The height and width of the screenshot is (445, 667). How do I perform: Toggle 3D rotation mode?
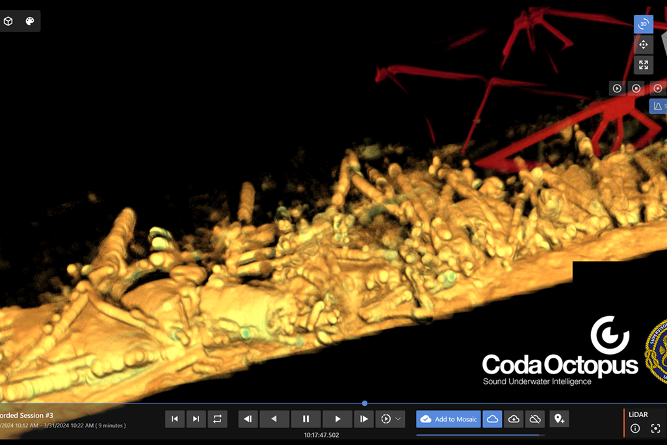pyautogui.click(x=643, y=23)
